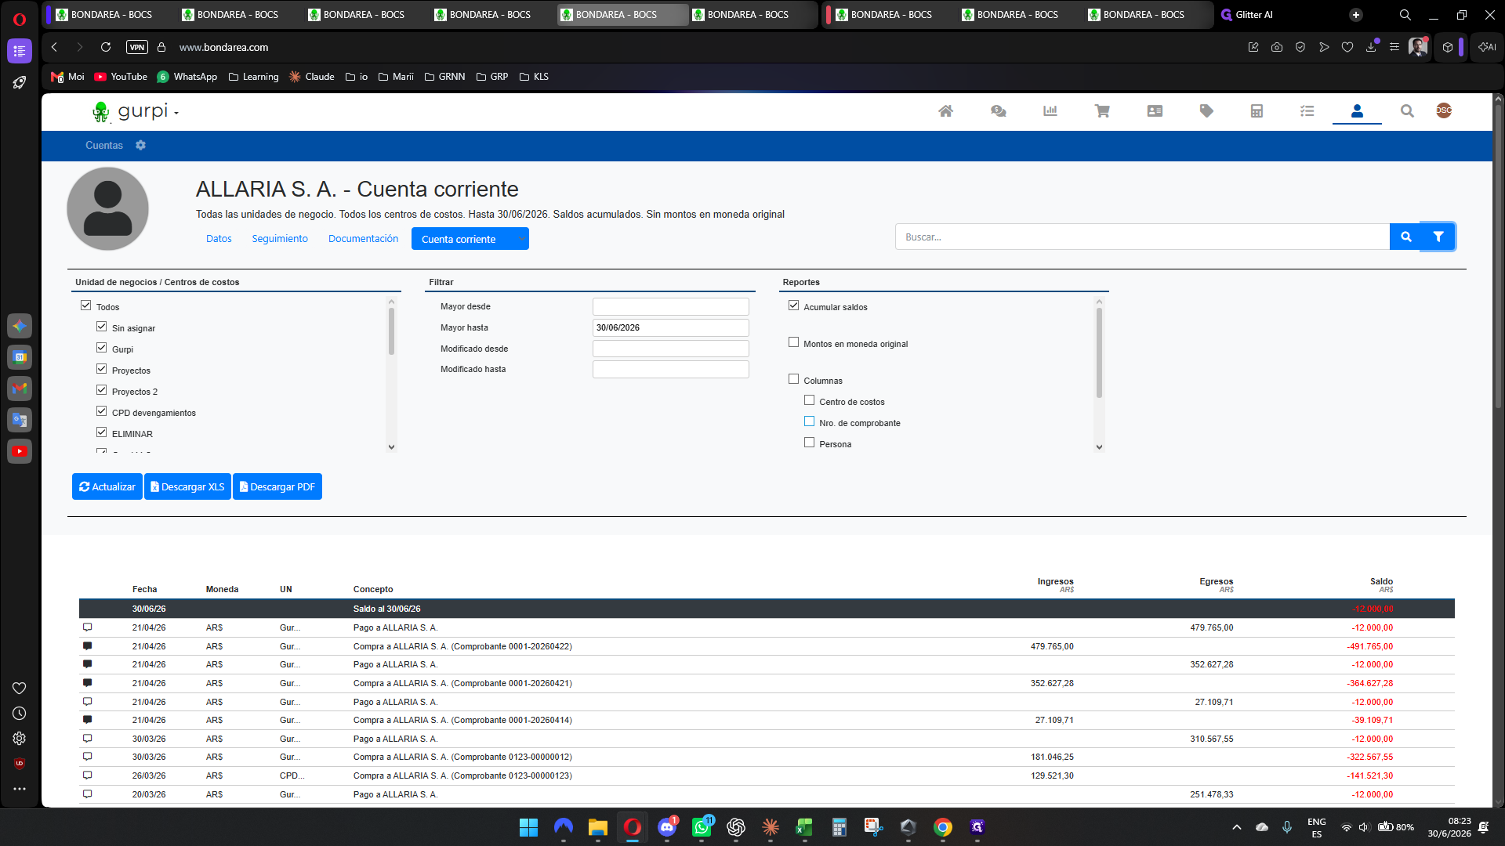Image resolution: width=1505 pixels, height=846 pixels.
Task: Open the calculator icon in navbar
Action: coord(1257,111)
